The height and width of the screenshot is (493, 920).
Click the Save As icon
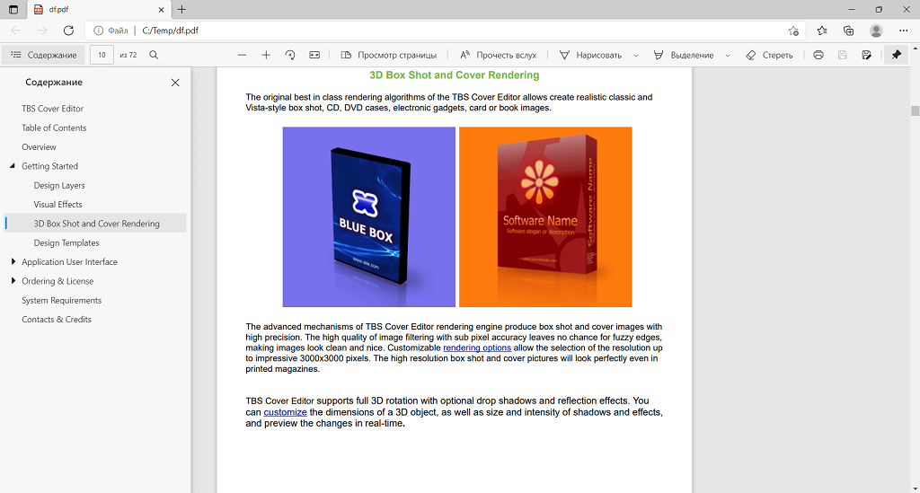(867, 55)
